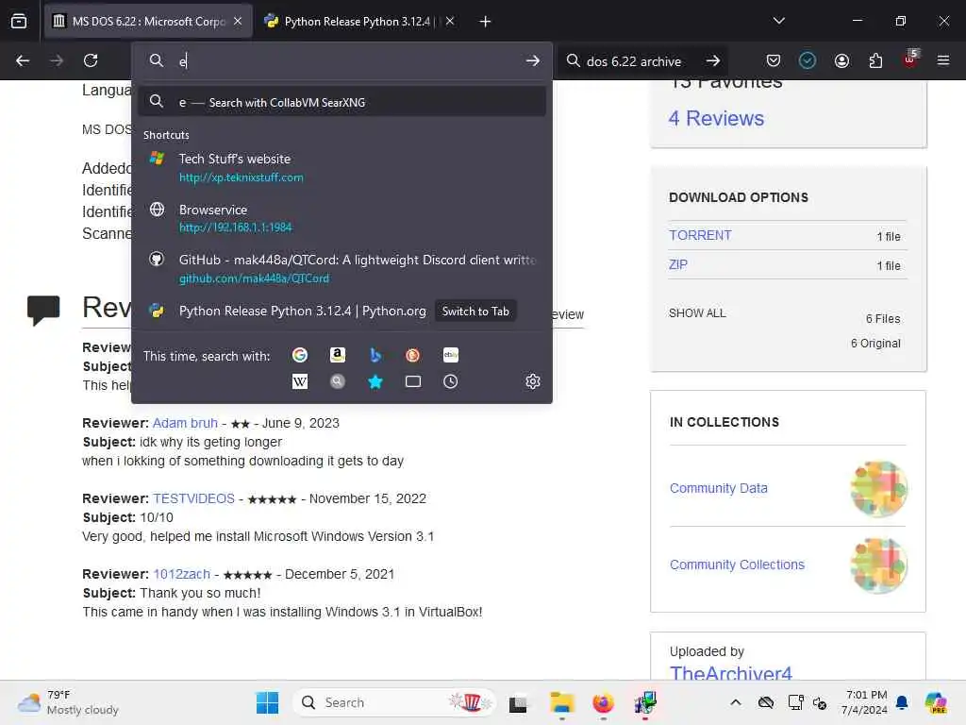Screen dimensions: 966x725
Task: Open search settings gear
Action: coord(533,381)
